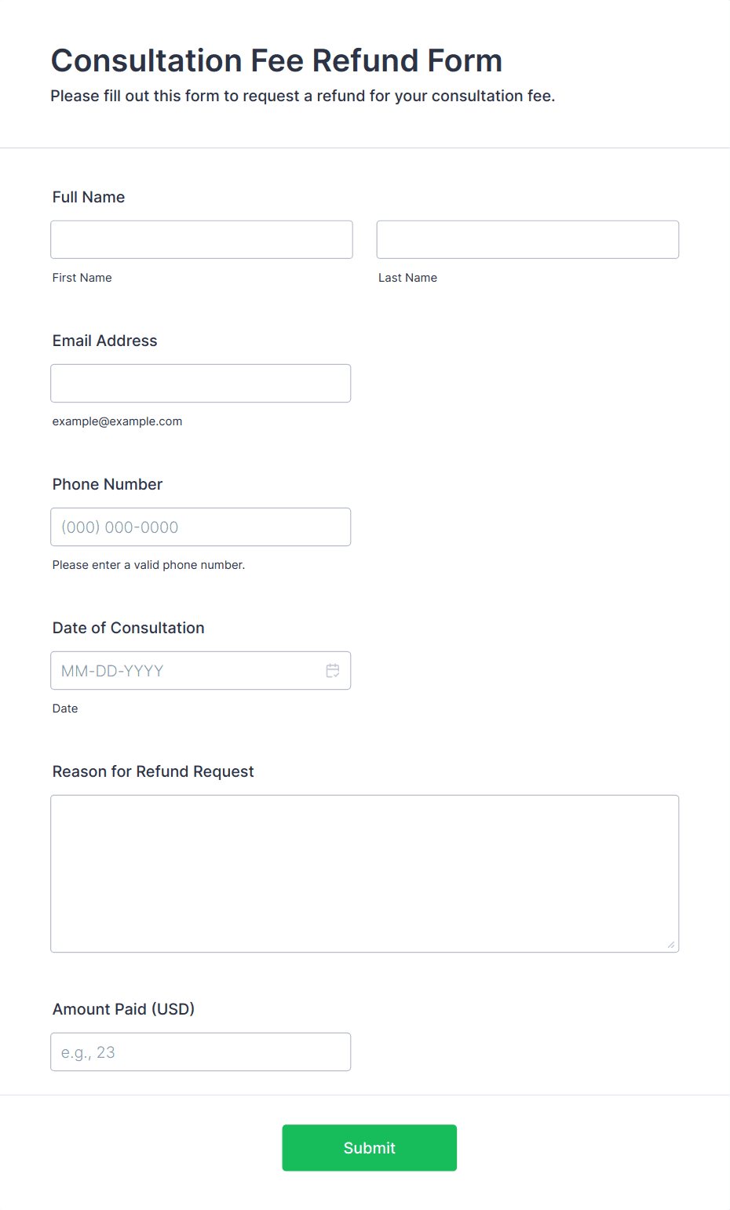Click the example@example.com hint text
Image resolution: width=730 pixels, height=1210 pixels.
tap(118, 421)
